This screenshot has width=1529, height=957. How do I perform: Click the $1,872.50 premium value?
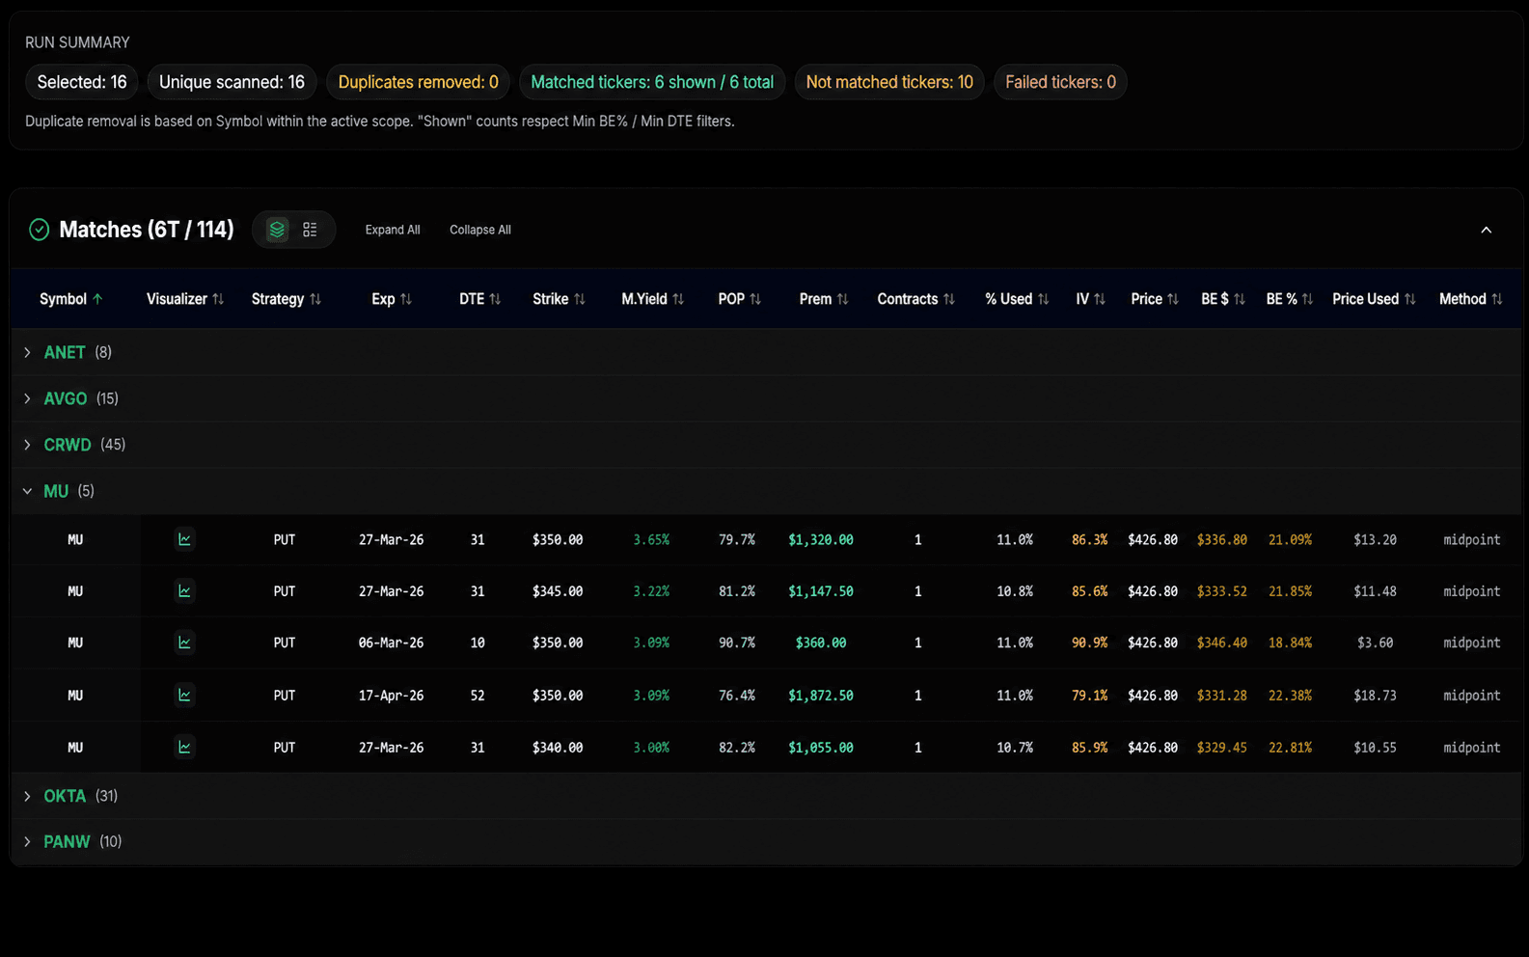pyautogui.click(x=821, y=695)
